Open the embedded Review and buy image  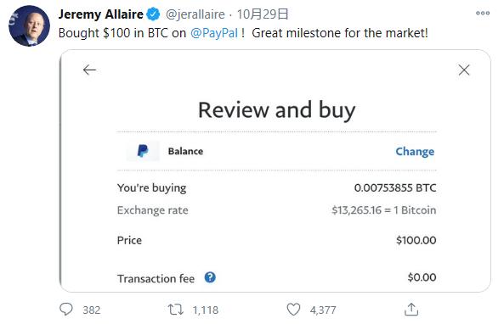pyautogui.click(x=275, y=170)
